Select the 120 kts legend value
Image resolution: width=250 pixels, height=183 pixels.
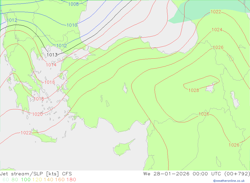point(37,180)
